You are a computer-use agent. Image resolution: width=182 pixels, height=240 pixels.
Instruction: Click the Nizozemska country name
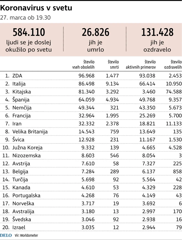(26, 156)
